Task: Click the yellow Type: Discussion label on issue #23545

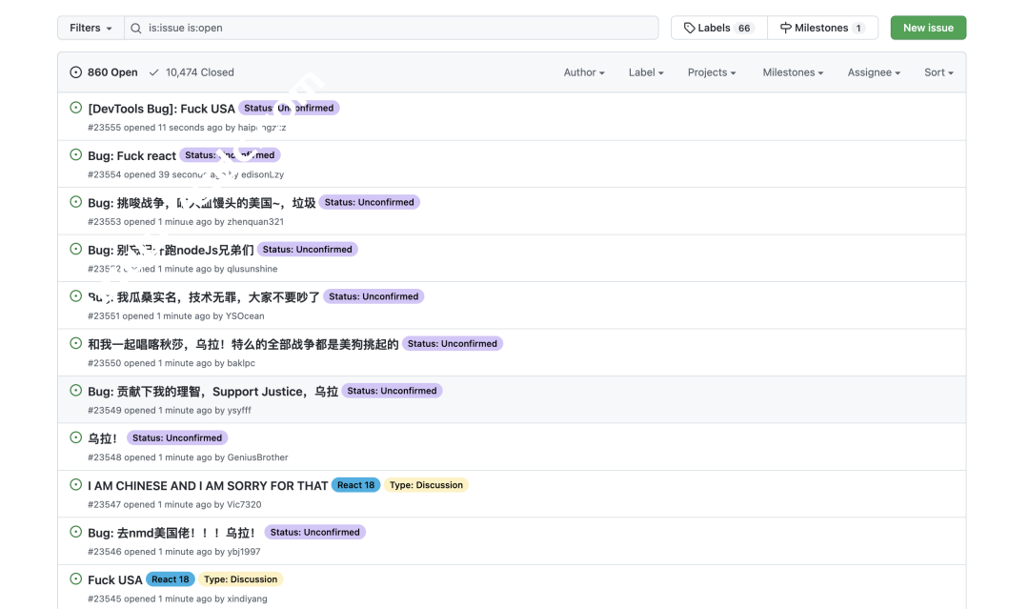Action: 240,579
